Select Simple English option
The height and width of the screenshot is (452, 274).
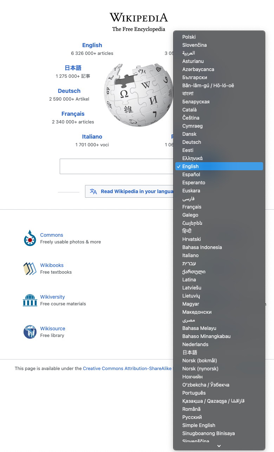219,425
